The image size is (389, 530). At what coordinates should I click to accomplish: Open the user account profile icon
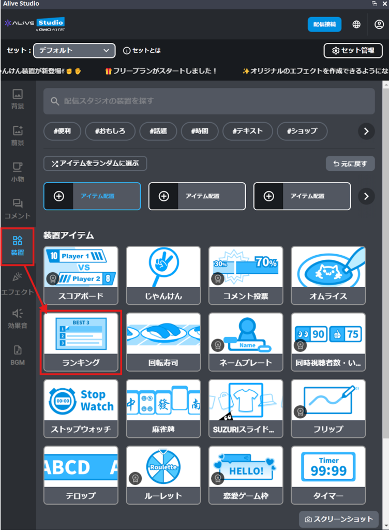coord(379,24)
